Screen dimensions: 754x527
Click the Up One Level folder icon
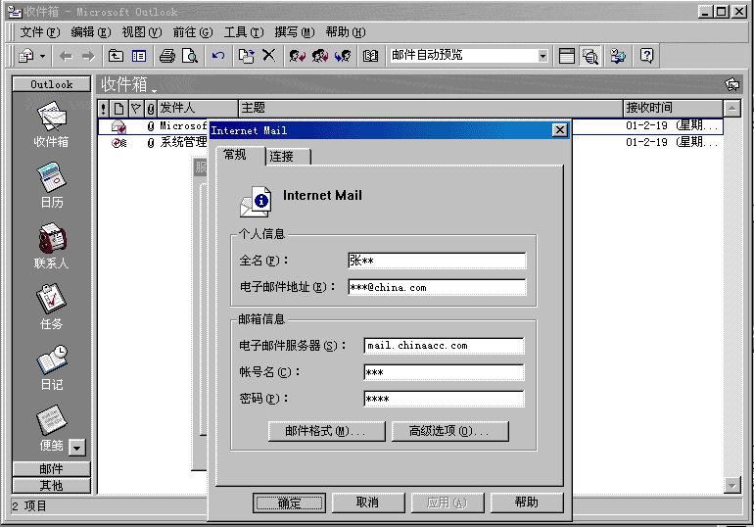(x=116, y=56)
